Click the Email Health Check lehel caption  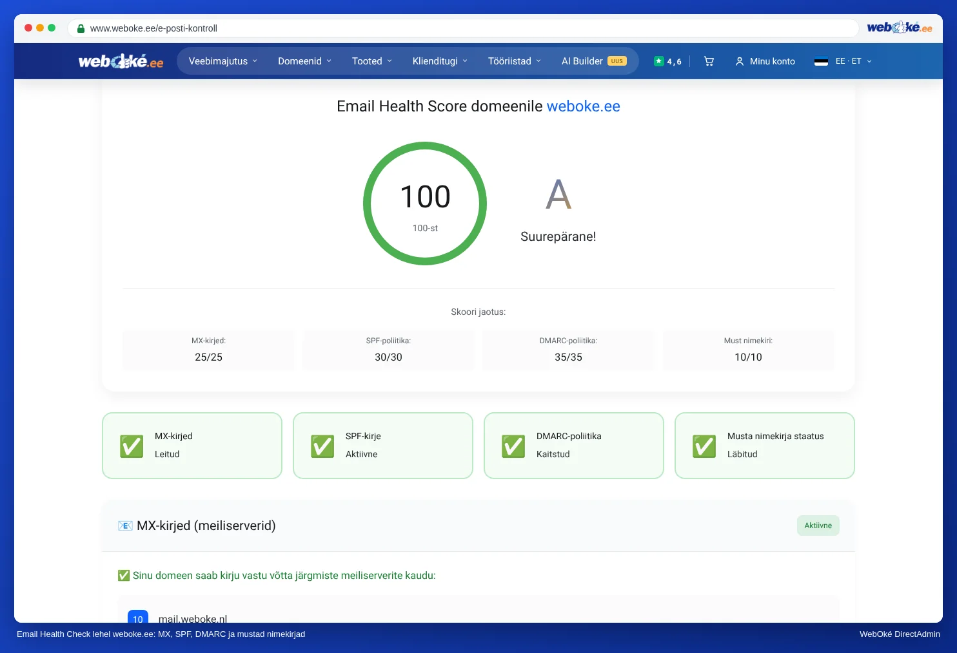161,634
